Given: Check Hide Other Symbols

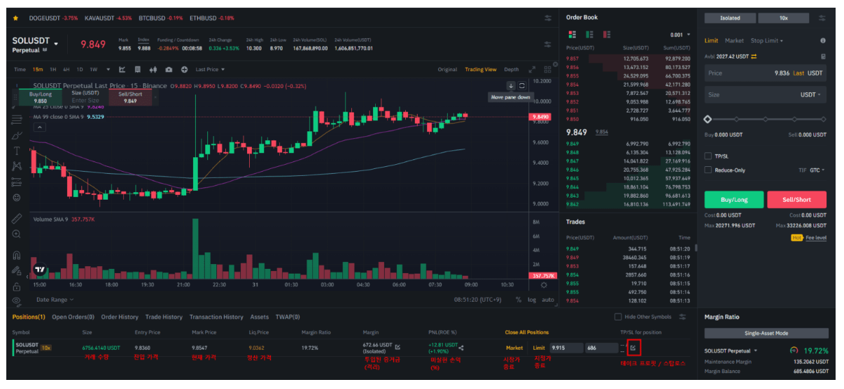Looking at the screenshot, I should pyautogui.click(x=618, y=317).
